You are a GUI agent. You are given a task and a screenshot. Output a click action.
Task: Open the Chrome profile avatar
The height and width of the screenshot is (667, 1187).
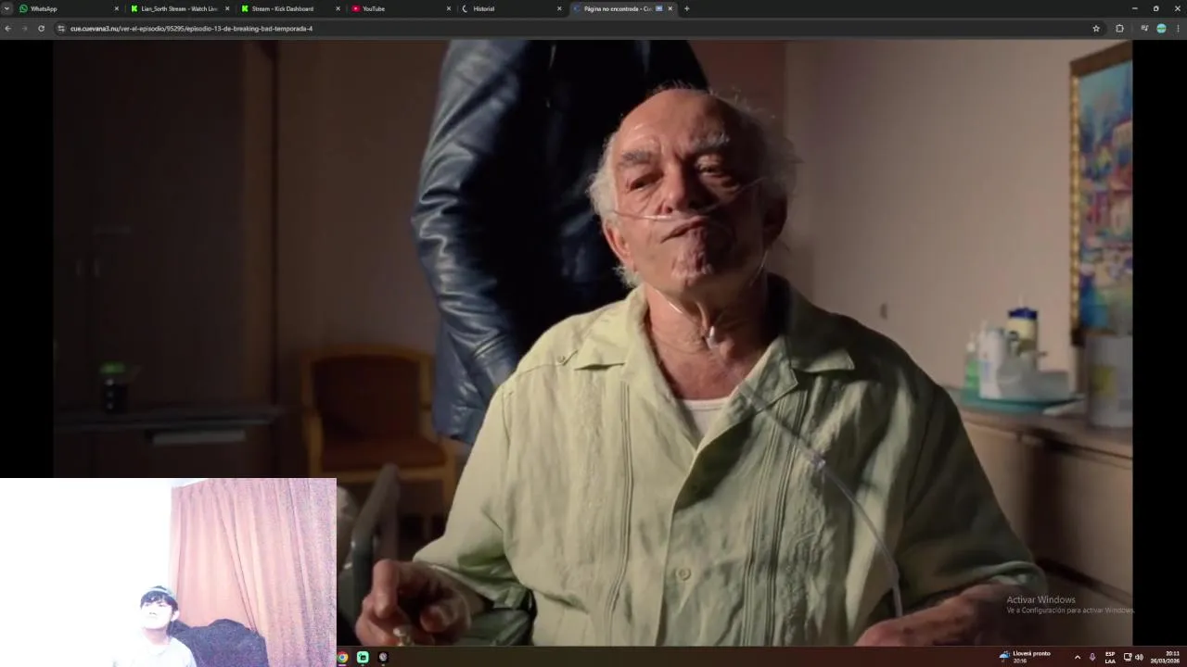coord(1161,29)
